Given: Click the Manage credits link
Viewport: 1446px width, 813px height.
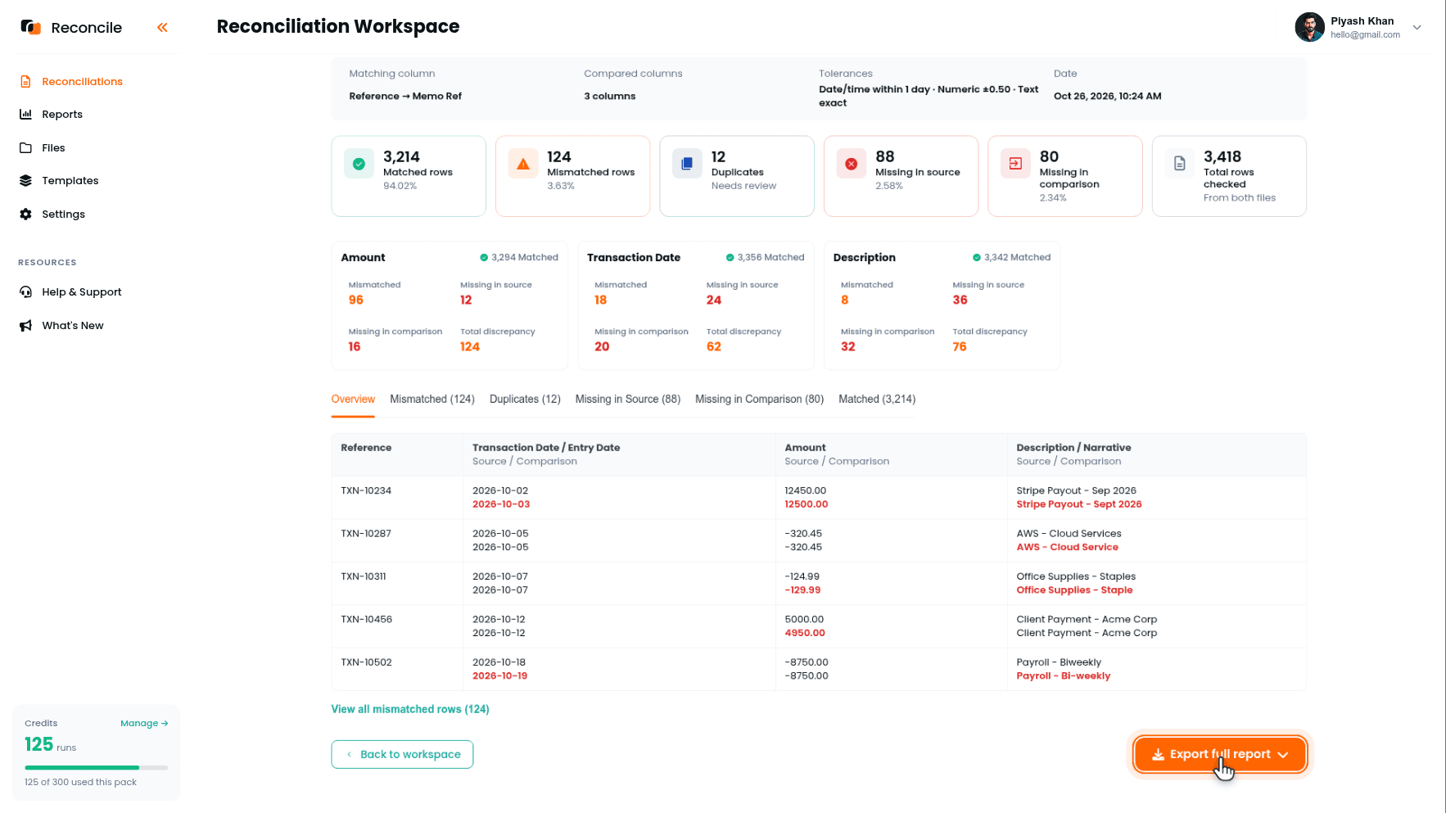Looking at the screenshot, I should pos(144,724).
